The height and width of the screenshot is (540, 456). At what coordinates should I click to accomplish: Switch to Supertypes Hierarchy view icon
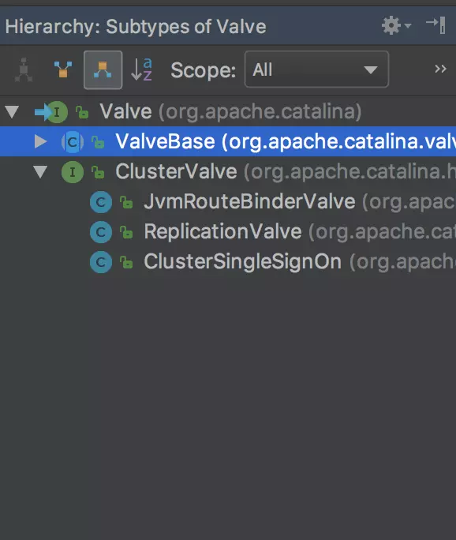63,70
